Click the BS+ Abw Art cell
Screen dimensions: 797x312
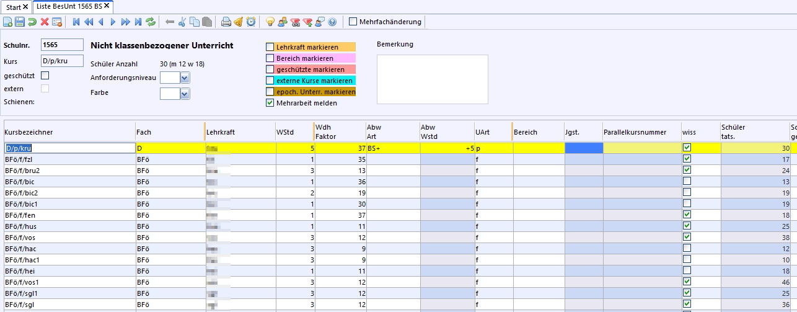(392, 148)
